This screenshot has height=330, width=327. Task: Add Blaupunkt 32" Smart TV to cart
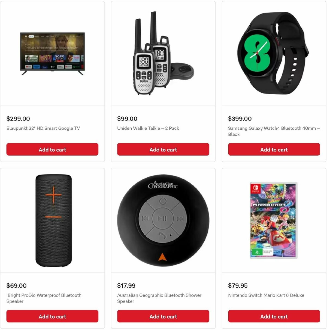(x=52, y=149)
